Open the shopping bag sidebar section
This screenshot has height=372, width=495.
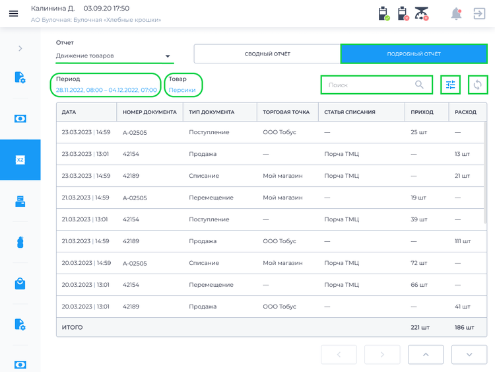tap(20, 283)
